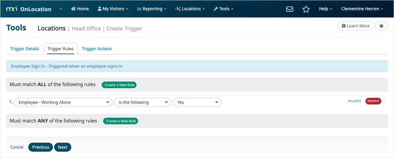Open the Locations navbar menu

(x=190, y=9)
